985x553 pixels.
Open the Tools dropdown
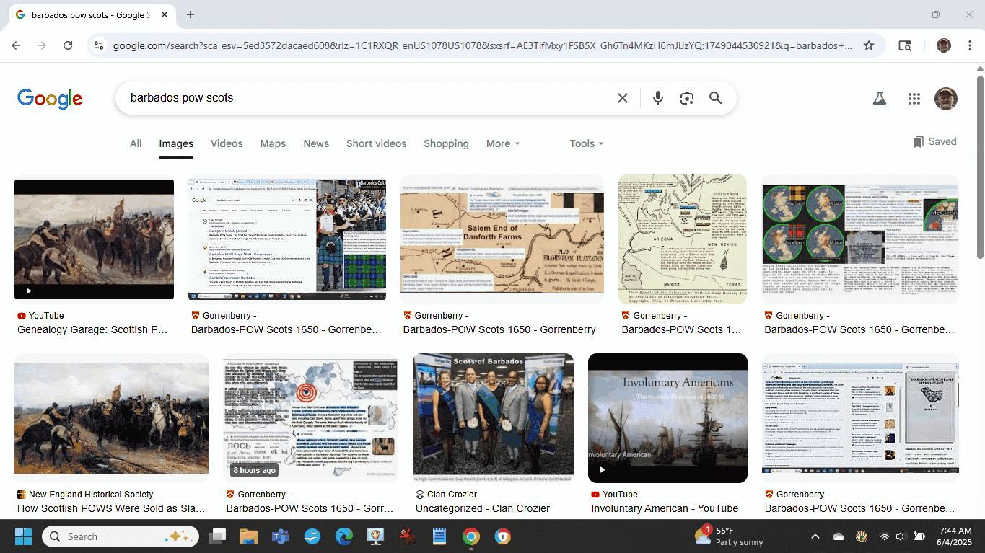click(x=586, y=143)
